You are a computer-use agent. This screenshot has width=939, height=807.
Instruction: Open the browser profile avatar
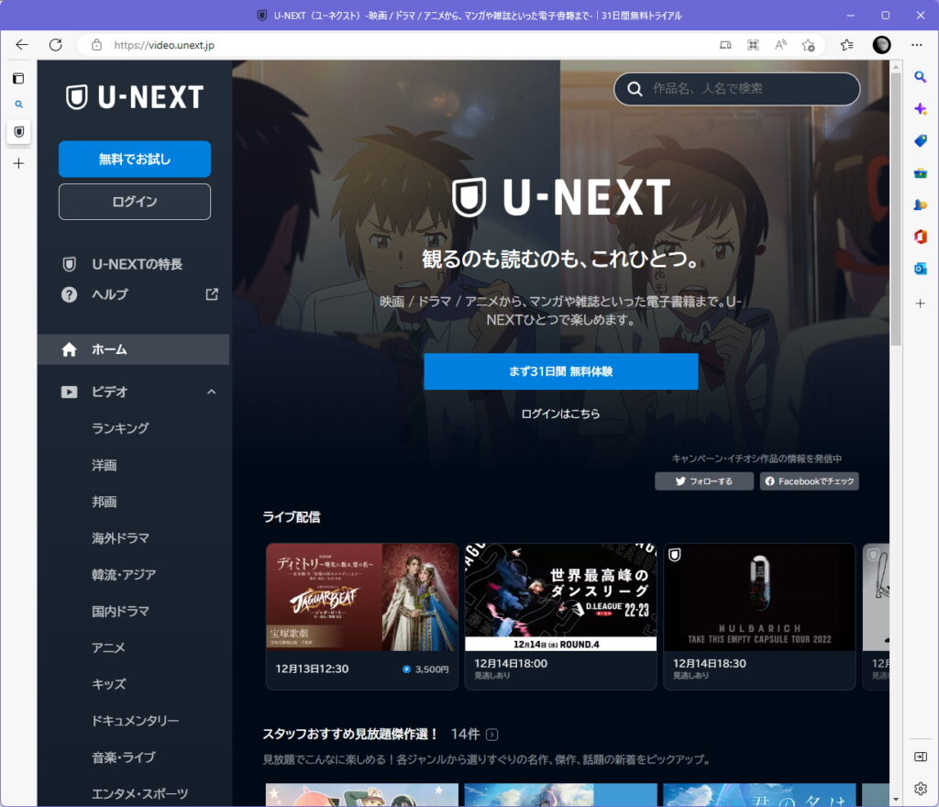tap(881, 45)
